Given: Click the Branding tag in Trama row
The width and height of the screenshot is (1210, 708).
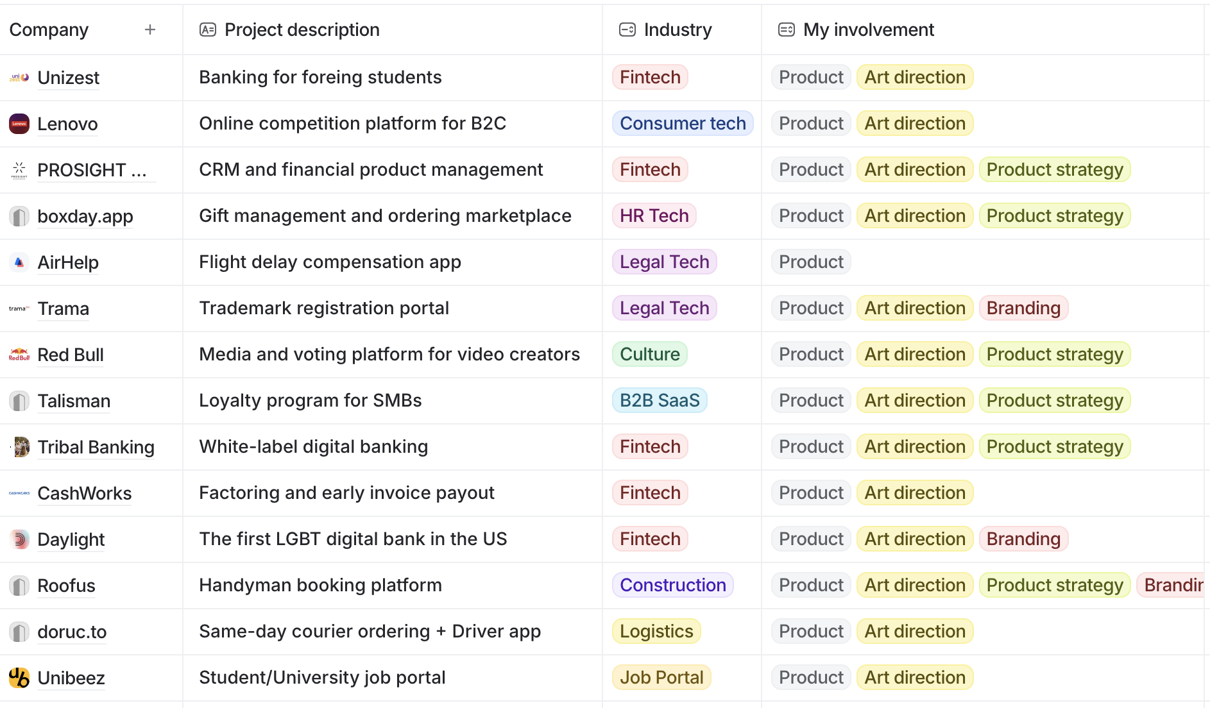Looking at the screenshot, I should pos(1023,308).
